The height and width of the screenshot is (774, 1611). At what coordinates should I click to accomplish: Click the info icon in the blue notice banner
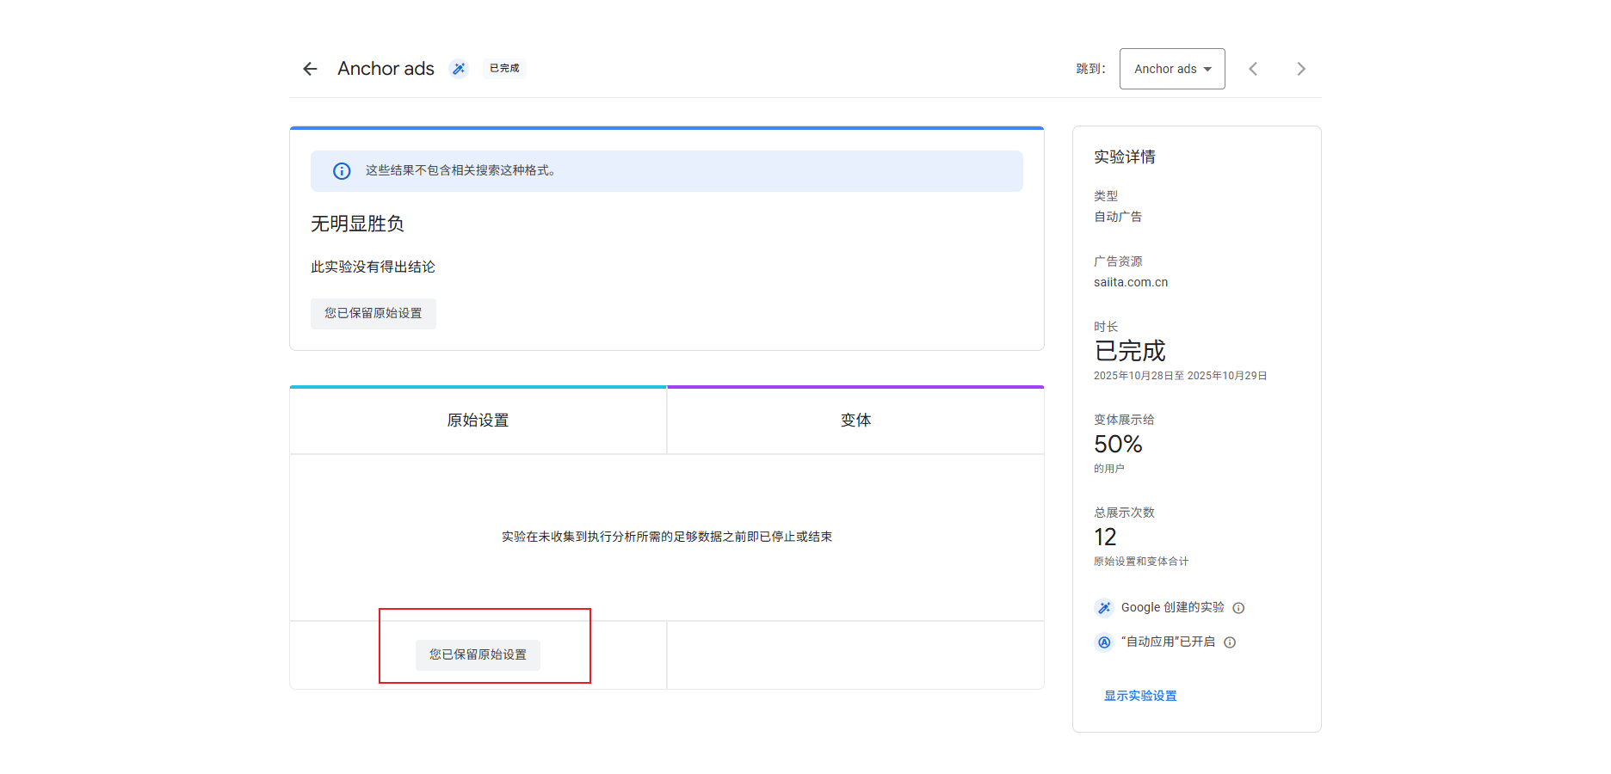pos(341,170)
